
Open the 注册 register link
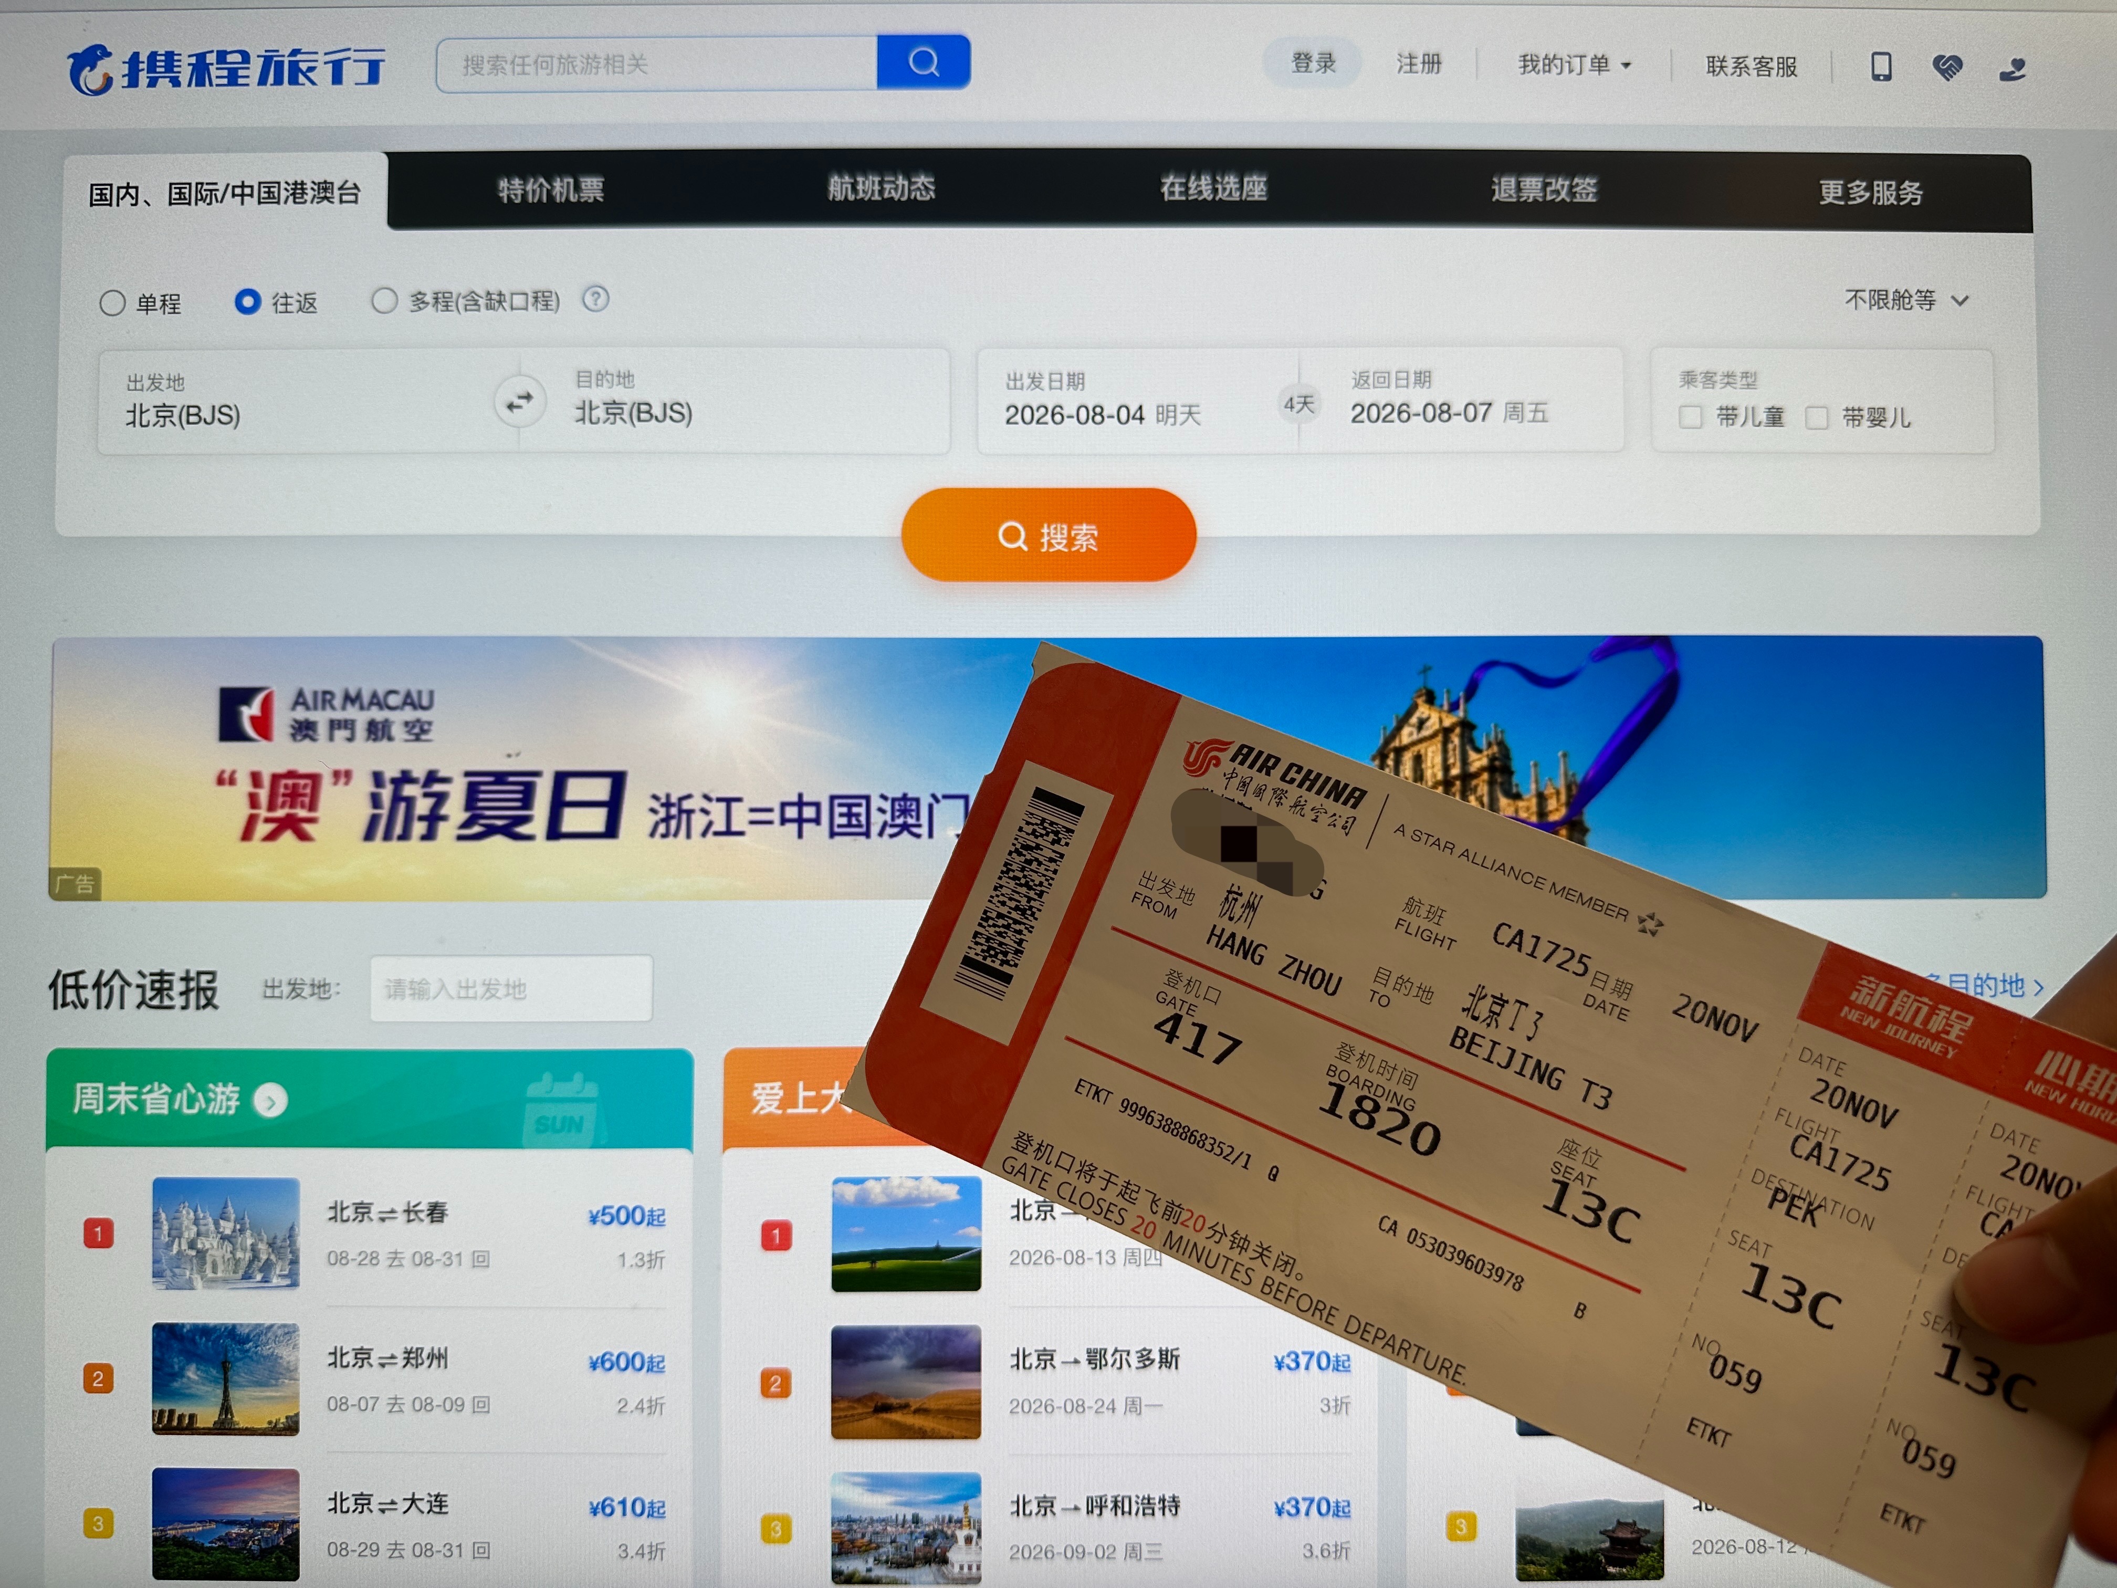(1418, 64)
